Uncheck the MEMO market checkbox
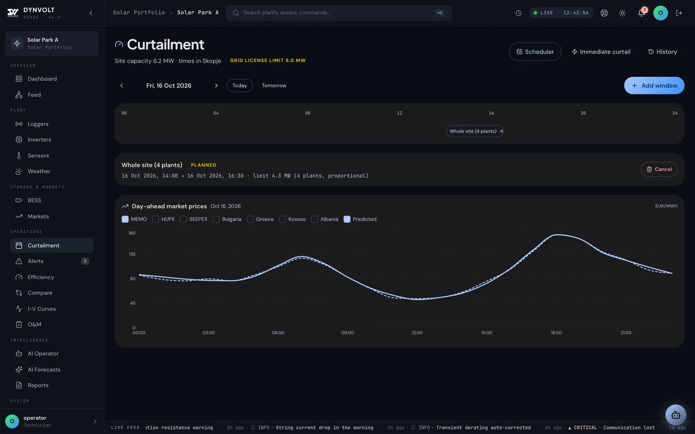Viewport: 695px width, 434px height. pos(125,219)
